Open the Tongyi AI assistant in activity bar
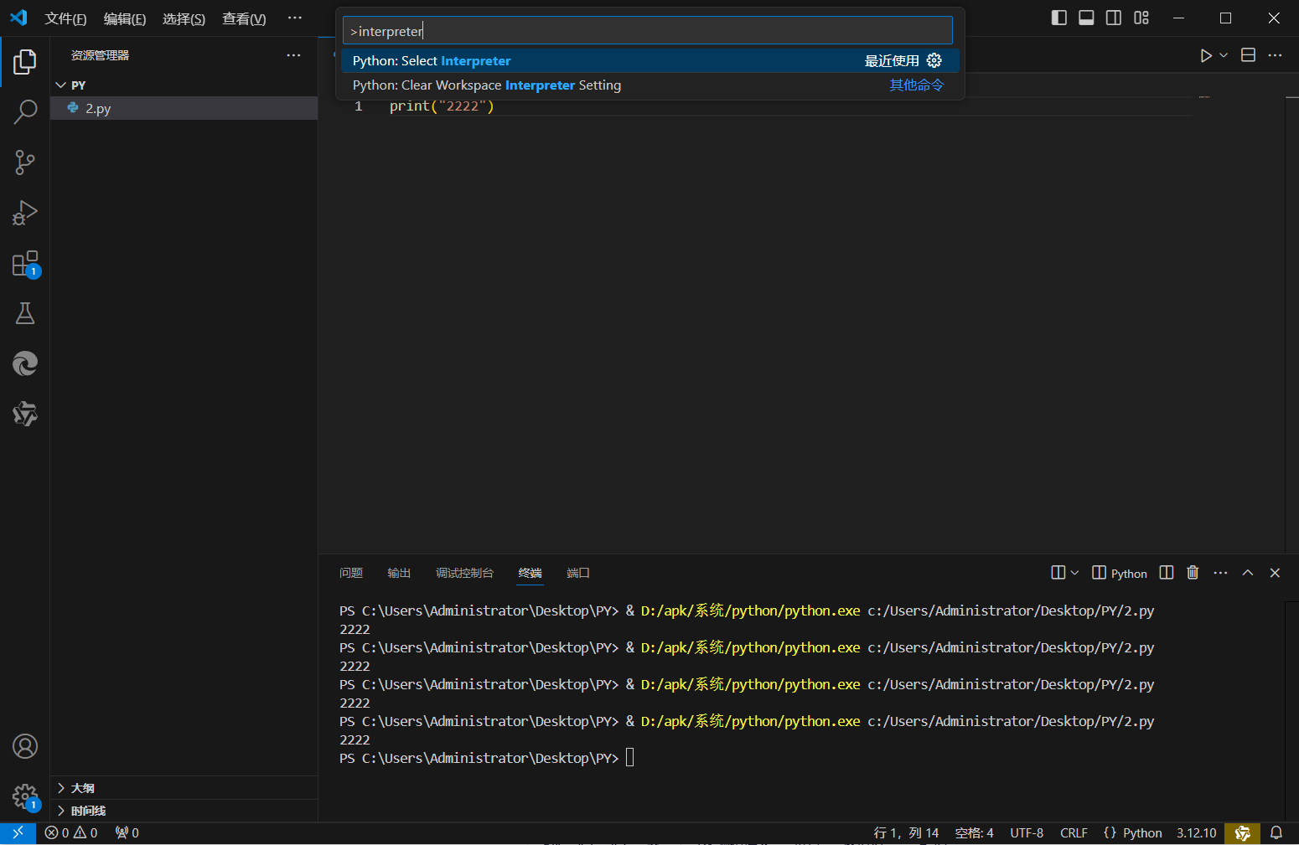This screenshot has width=1299, height=845. pos(25,414)
